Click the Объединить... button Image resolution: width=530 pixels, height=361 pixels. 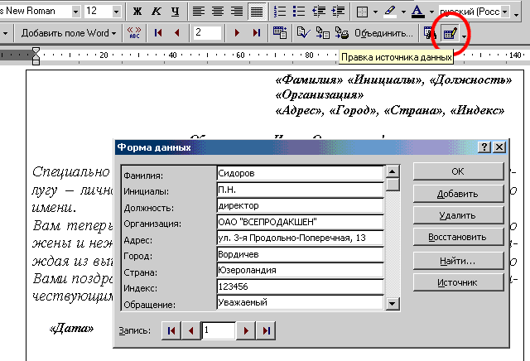(x=383, y=33)
